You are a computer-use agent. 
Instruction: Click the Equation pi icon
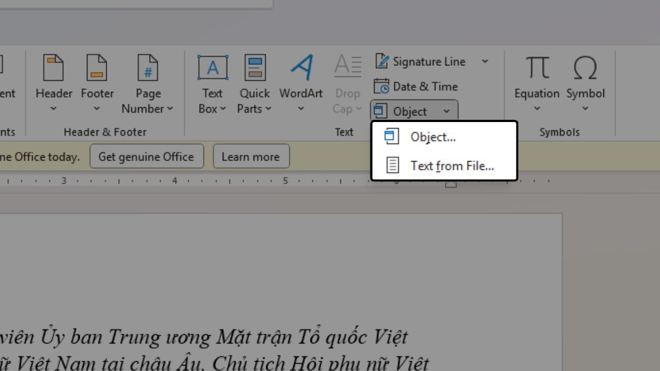point(537,68)
